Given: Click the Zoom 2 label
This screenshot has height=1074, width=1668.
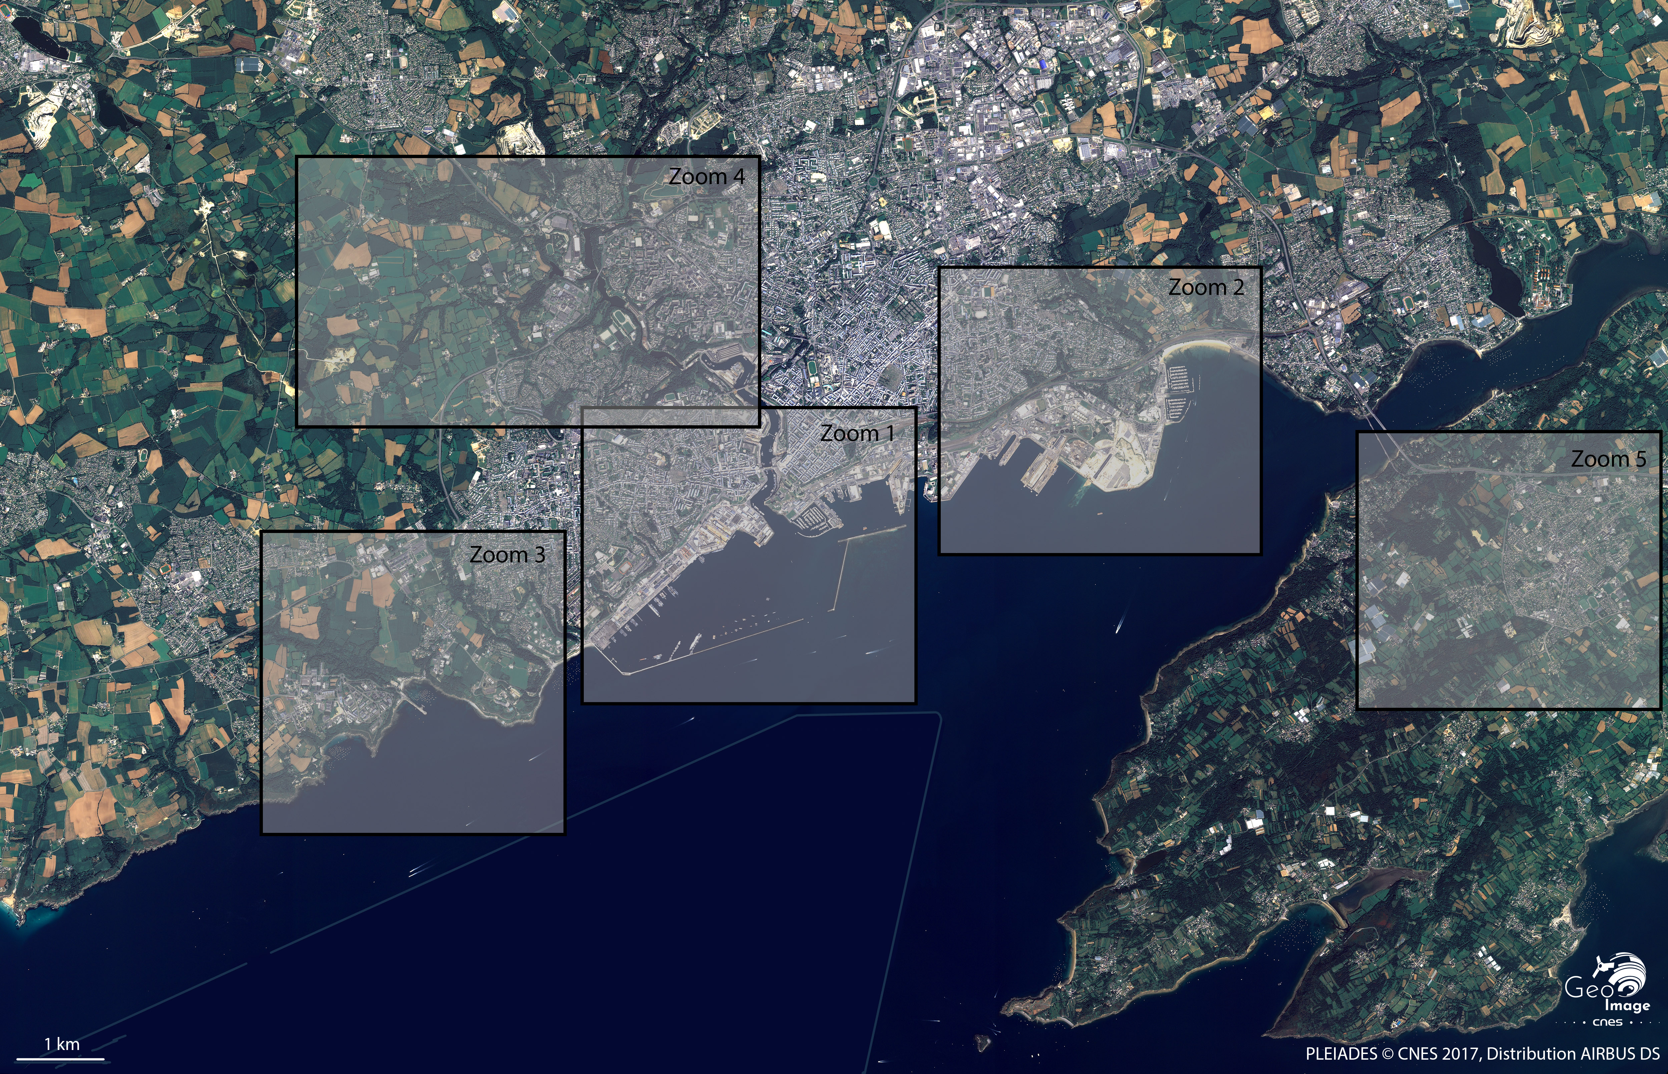Looking at the screenshot, I should coord(1206,287).
